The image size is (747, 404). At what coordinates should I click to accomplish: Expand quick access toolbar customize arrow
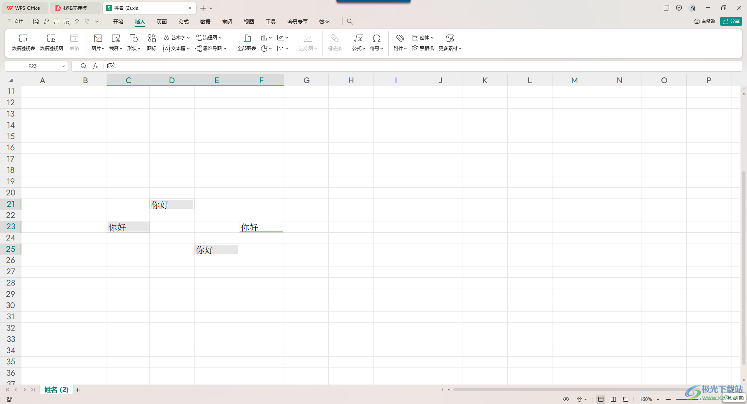click(x=97, y=21)
